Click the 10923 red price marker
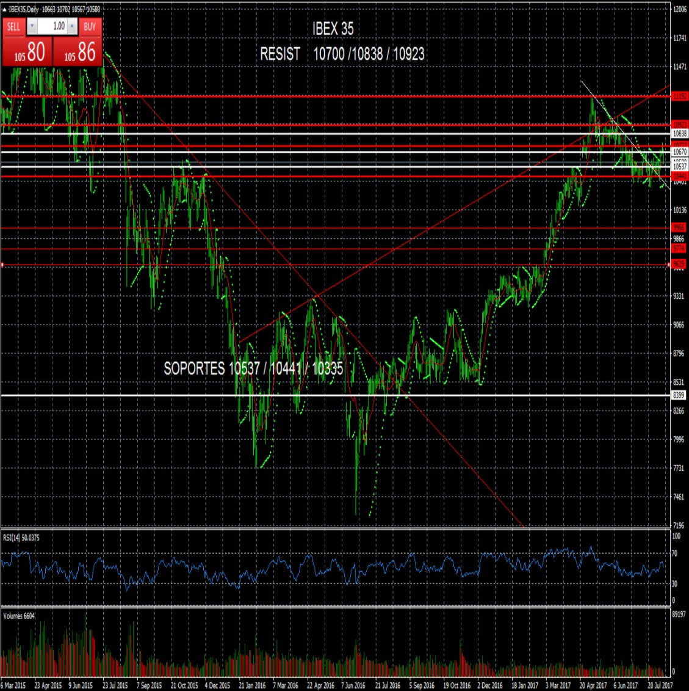This screenshot has width=689, height=691. 679,124
